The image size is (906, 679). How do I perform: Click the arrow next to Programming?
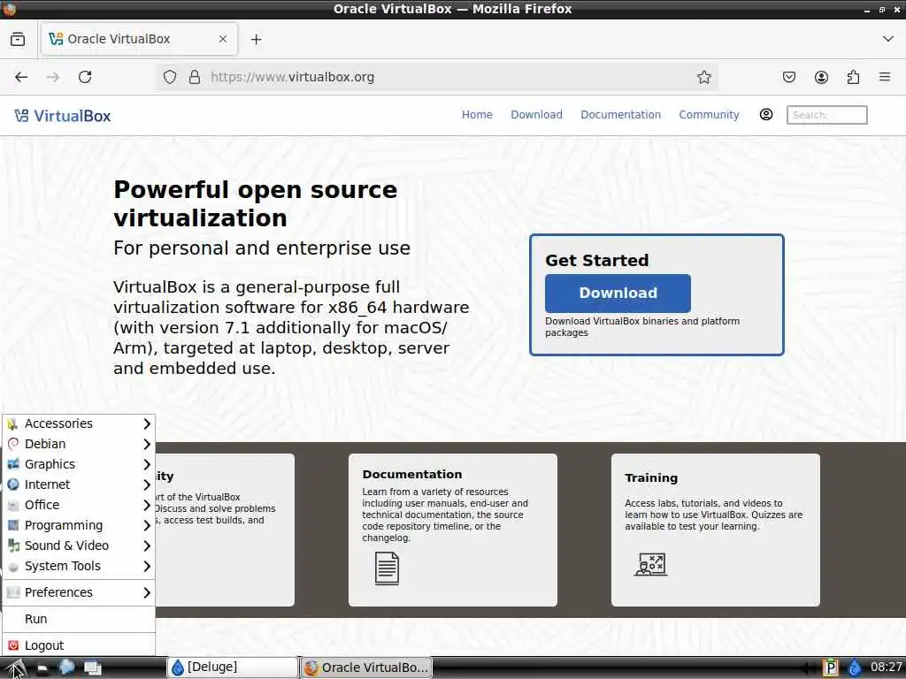[x=147, y=525]
